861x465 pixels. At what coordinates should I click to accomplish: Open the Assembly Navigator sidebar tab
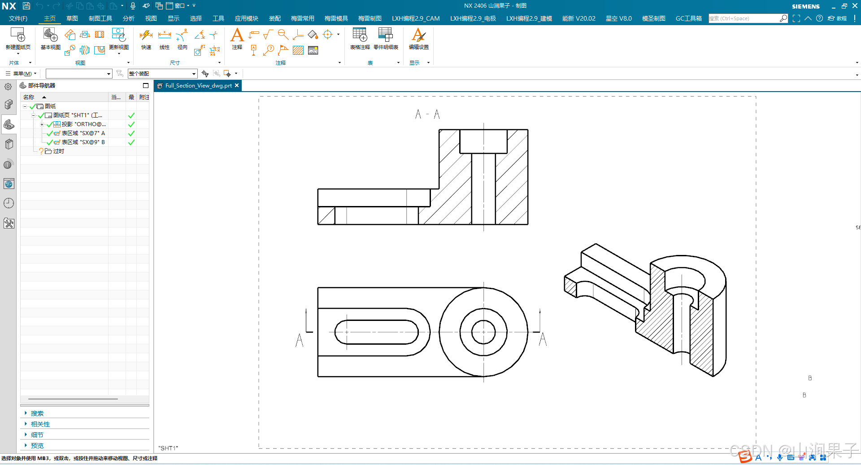[x=9, y=105]
